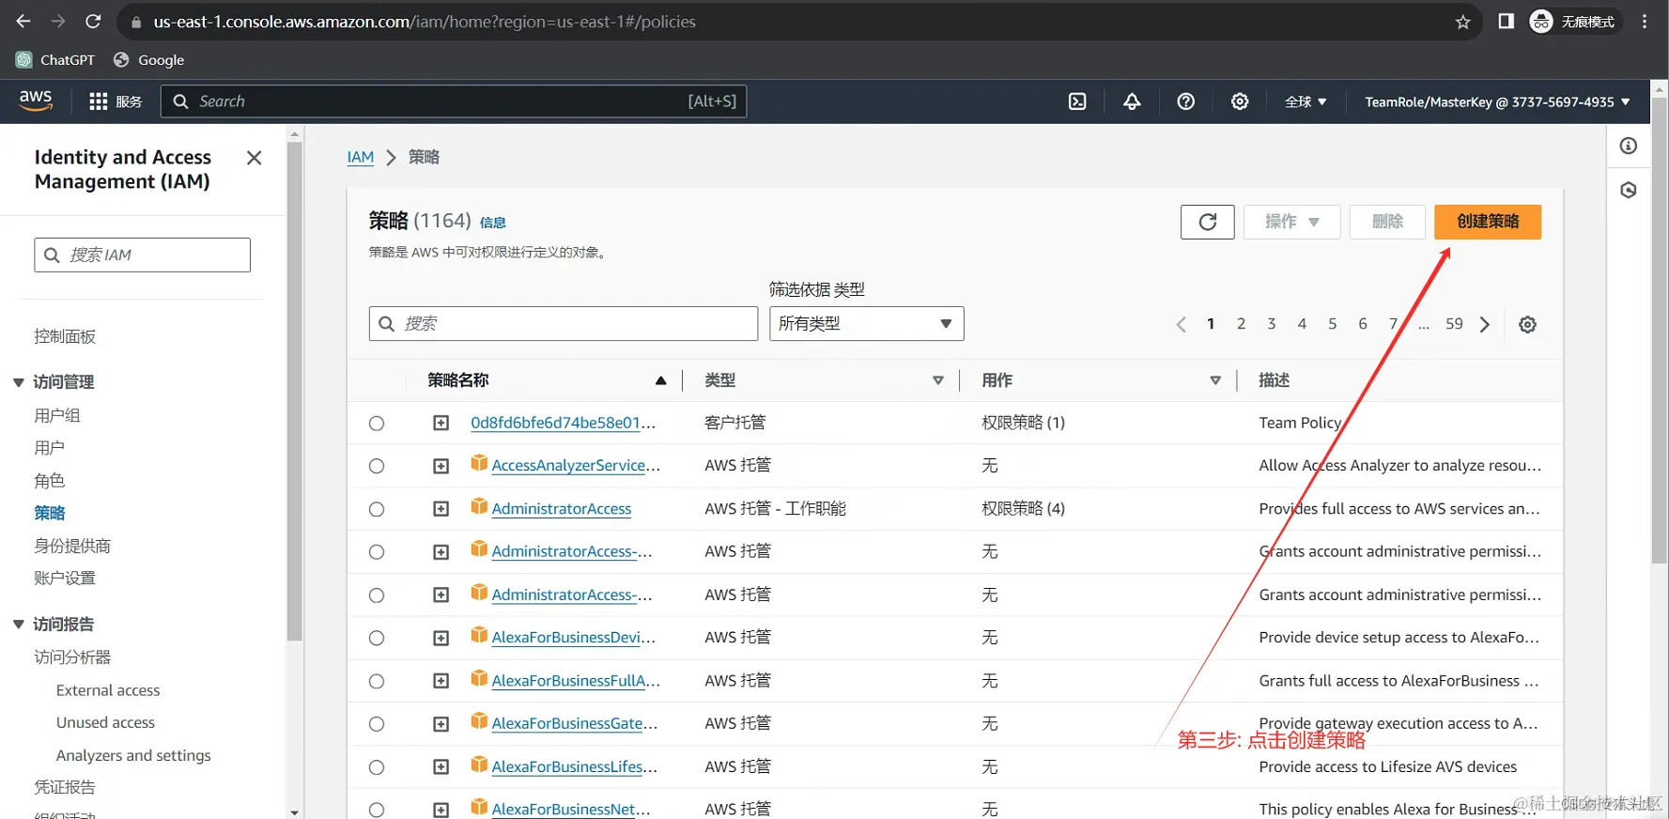The height and width of the screenshot is (819, 1669).
Task: Open 控制面板 dashboard in sidebar
Action: 65,336
